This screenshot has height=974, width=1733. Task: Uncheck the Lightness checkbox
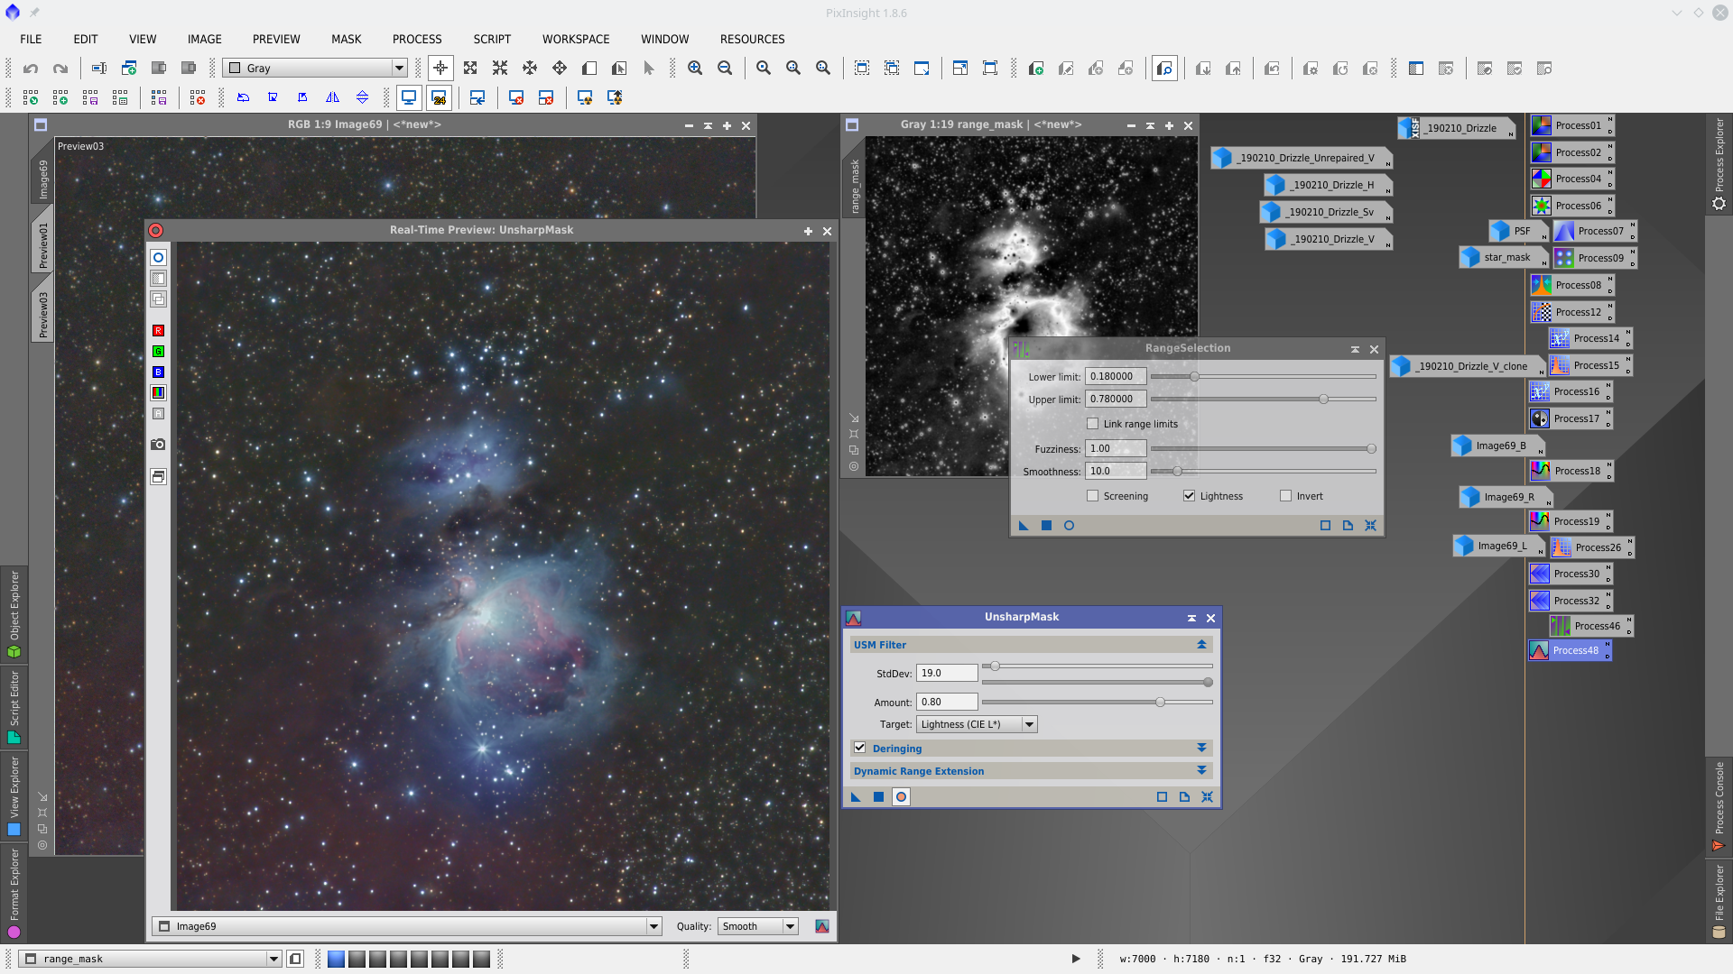[x=1189, y=496]
